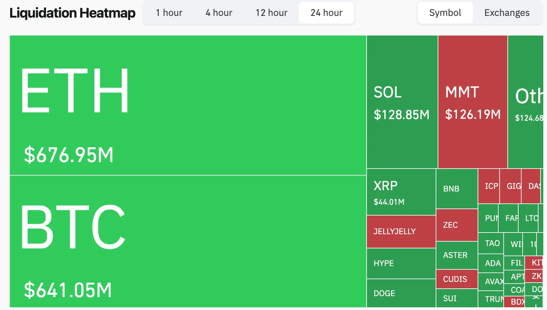Select the BNB tile
Screen dimensions: 547x310
(456, 189)
